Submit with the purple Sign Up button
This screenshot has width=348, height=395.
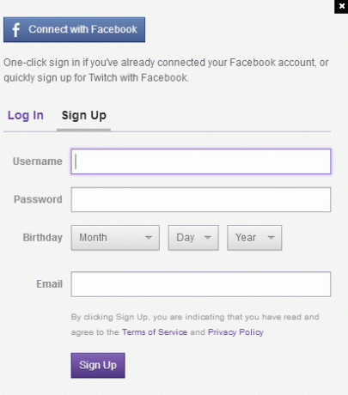[98, 365]
